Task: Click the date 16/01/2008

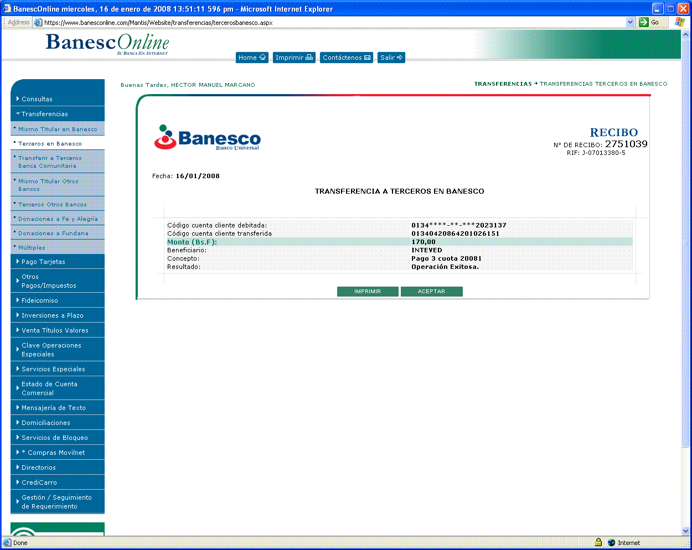Action: (x=198, y=176)
